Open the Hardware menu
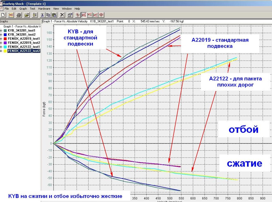This screenshot has height=202, width=272. [44, 8]
